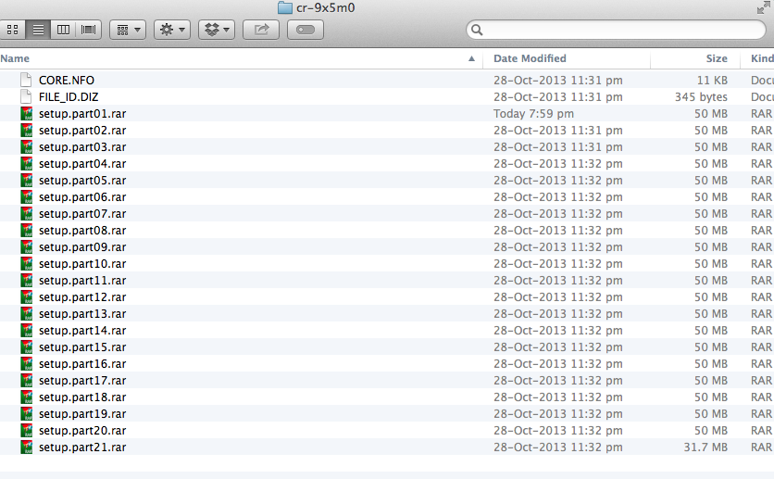Select the file name setup.part16.rar
Viewport: 774px width, 479px height.
tap(82, 364)
